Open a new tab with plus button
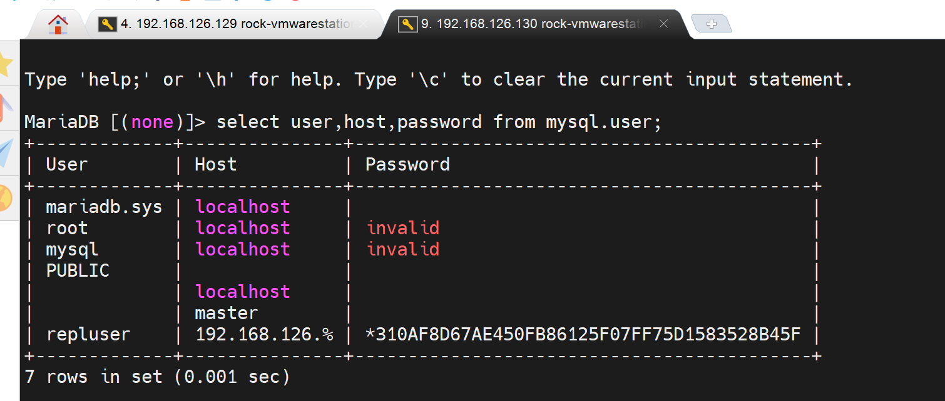The image size is (945, 401). click(x=711, y=24)
